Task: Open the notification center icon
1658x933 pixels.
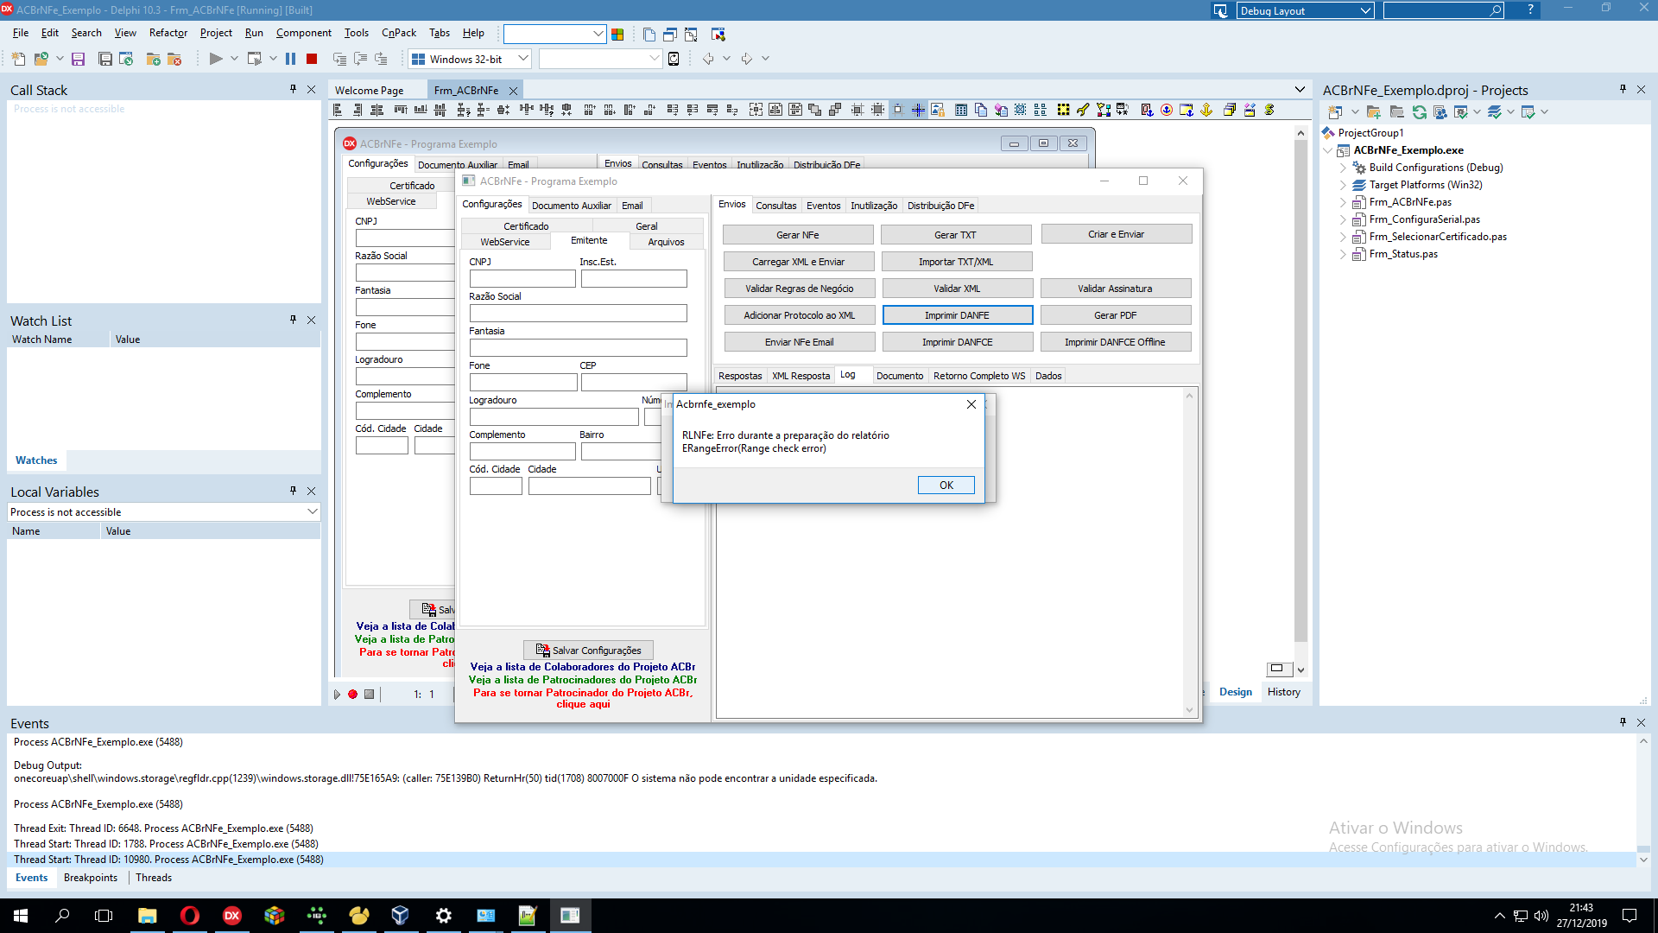Action: pos(1630,916)
